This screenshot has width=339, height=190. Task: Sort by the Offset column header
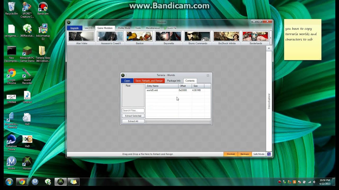[x=185, y=86]
